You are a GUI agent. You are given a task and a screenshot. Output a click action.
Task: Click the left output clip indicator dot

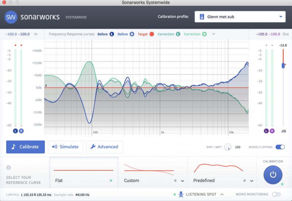[266, 45]
